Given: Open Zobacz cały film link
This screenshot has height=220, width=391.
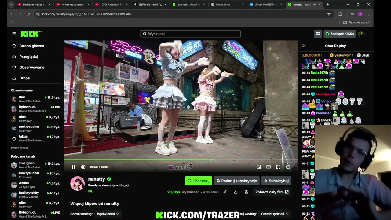Looking at the screenshot, I should point(272,192).
